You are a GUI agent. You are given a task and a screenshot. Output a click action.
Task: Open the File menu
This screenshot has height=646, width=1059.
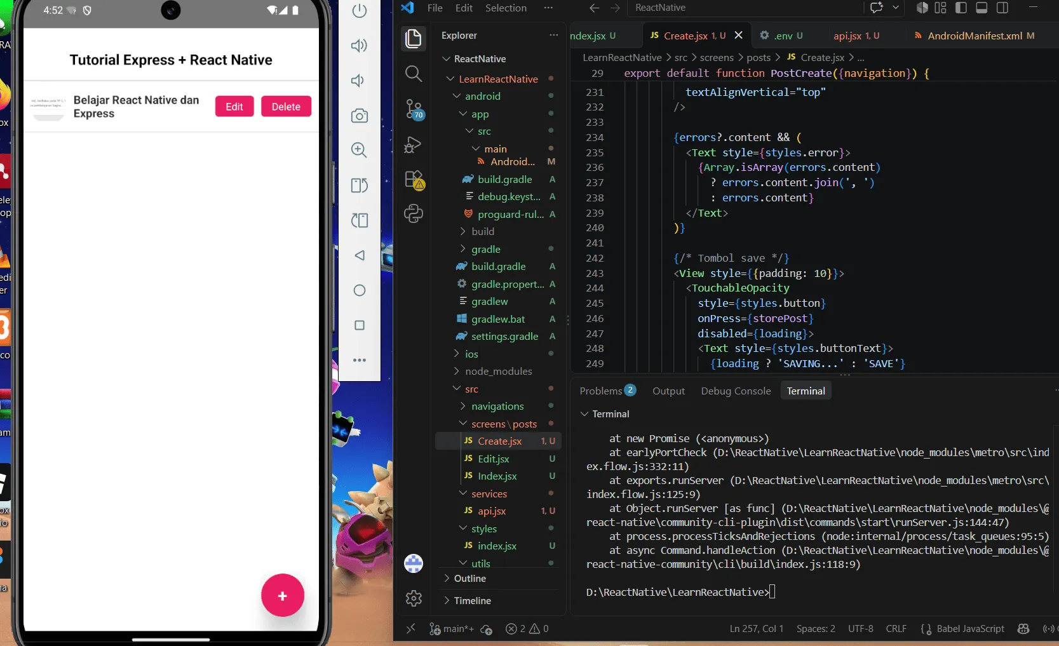tap(435, 8)
